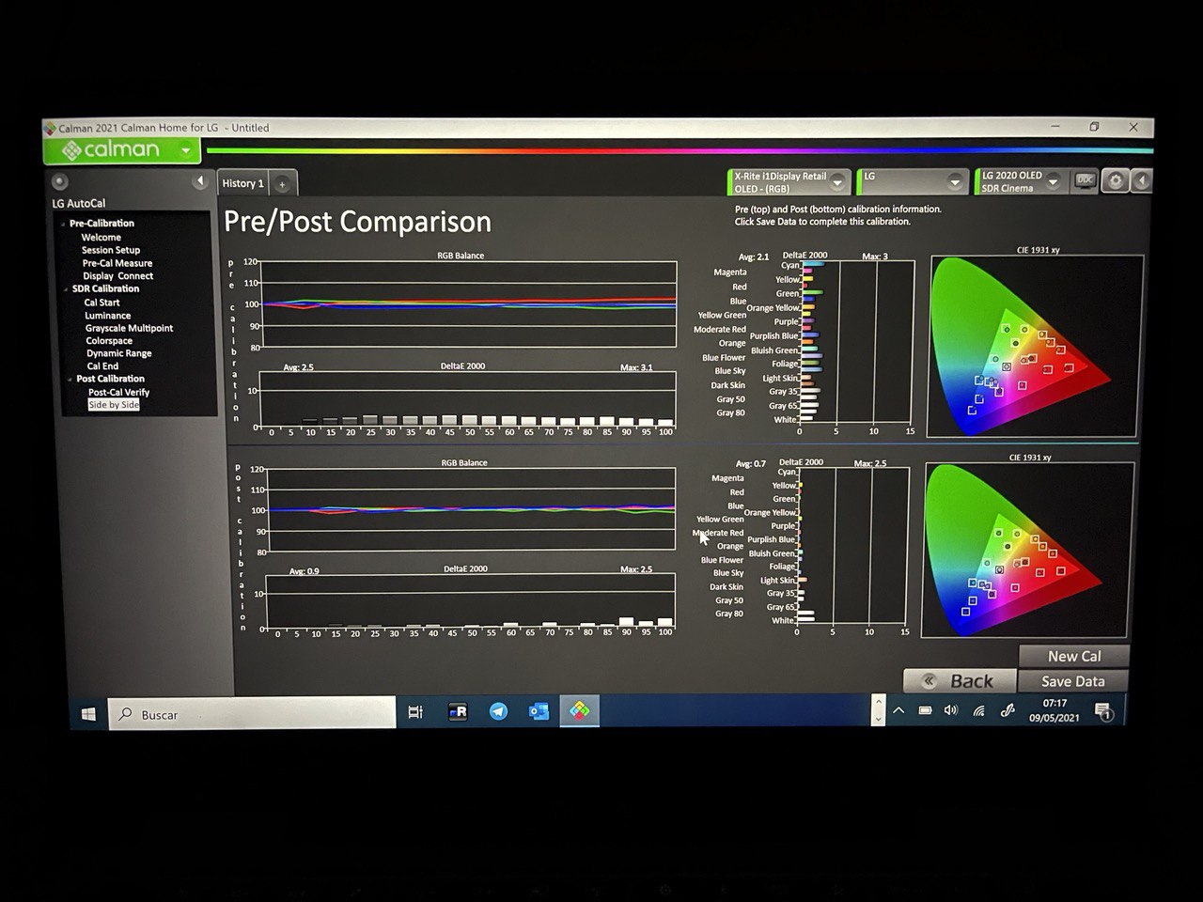The height and width of the screenshot is (902, 1203).
Task: Show hidden system tray icons
Action: [898, 710]
